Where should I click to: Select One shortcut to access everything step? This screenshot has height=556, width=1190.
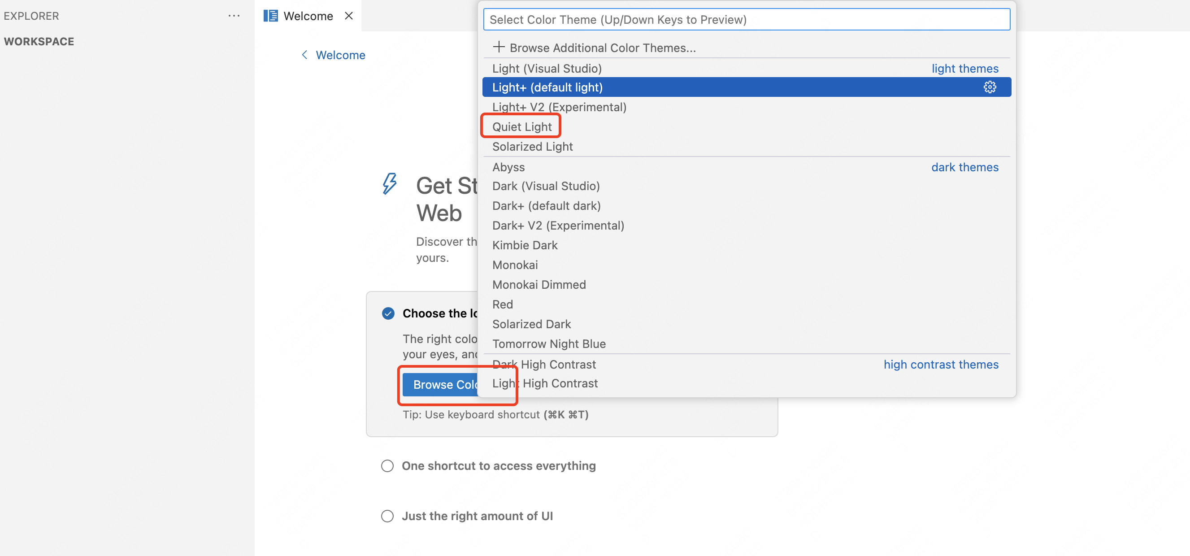(498, 465)
